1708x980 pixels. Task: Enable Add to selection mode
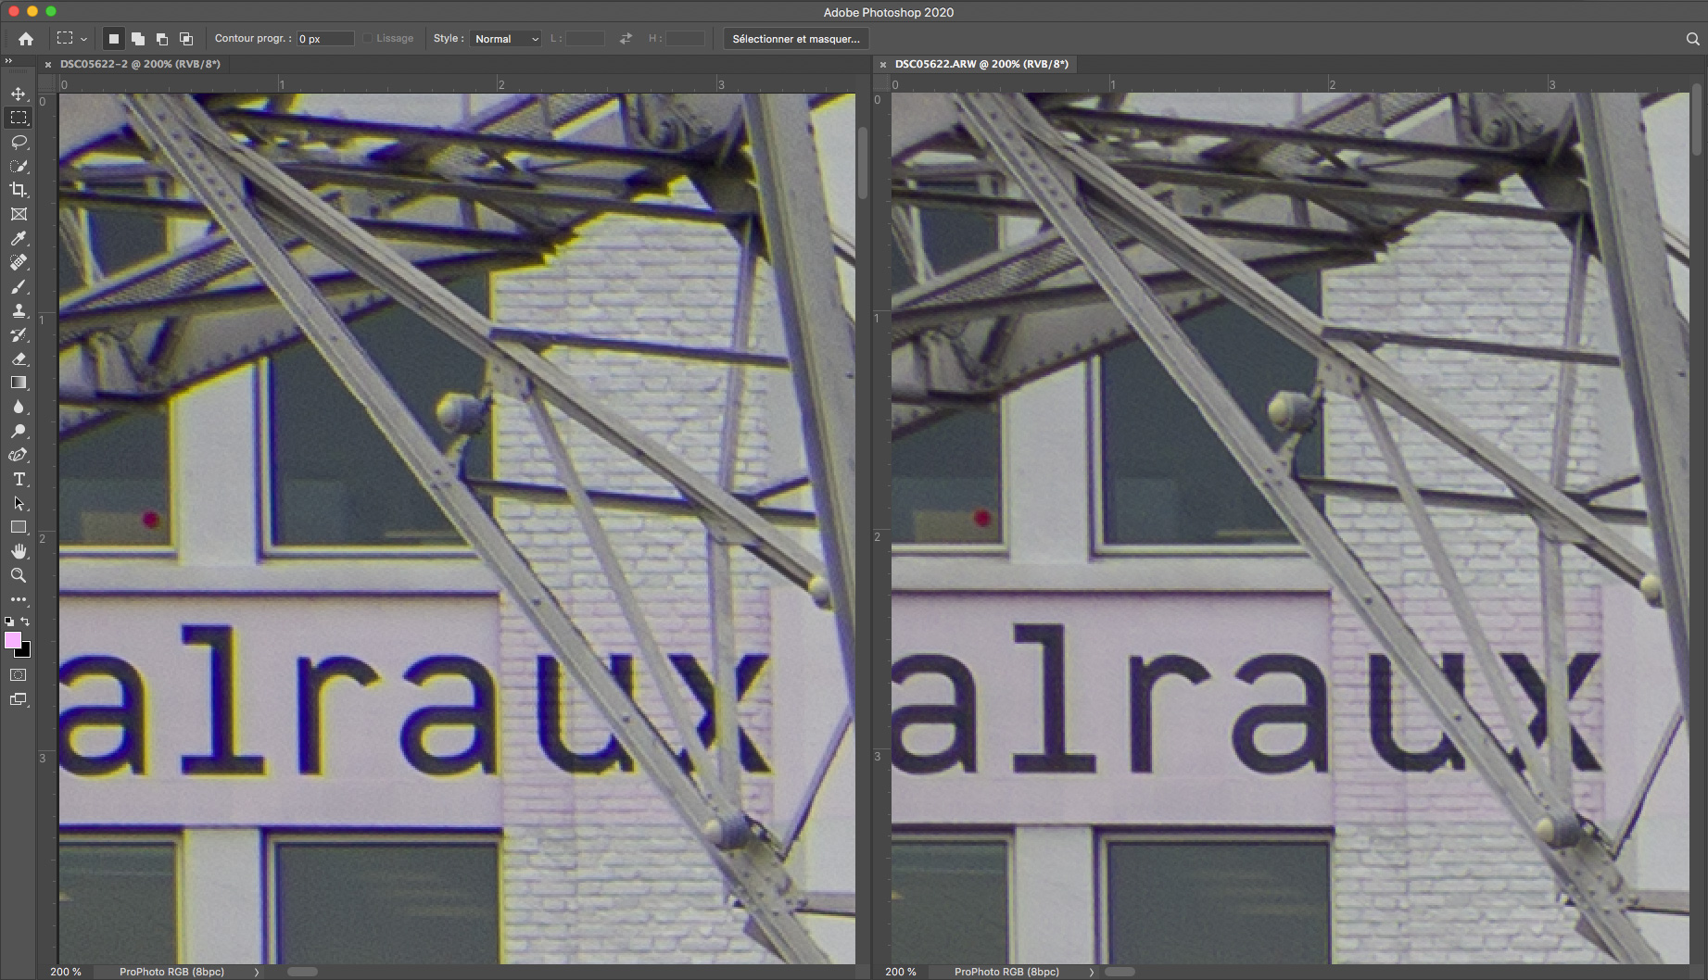click(138, 39)
